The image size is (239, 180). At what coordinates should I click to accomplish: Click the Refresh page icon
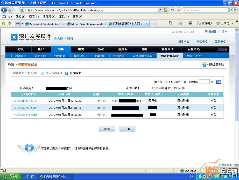click(x=172, y=10)
